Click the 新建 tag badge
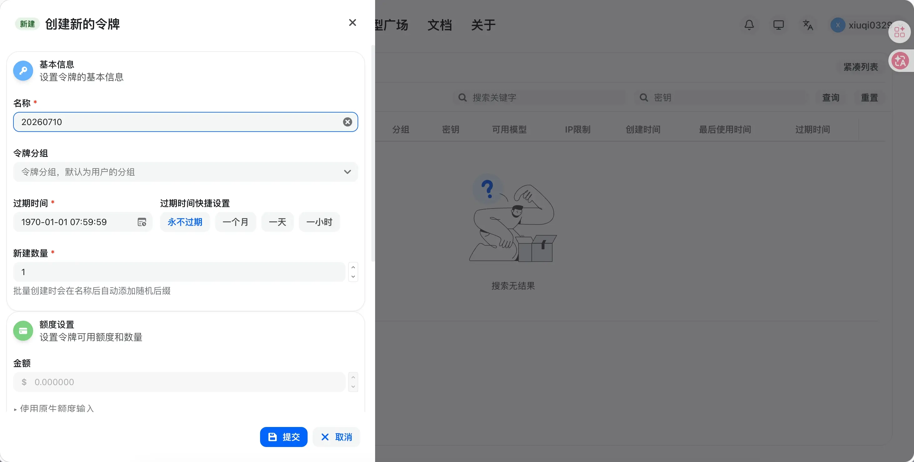Screen dimensions: 914x462 point(27,24)
